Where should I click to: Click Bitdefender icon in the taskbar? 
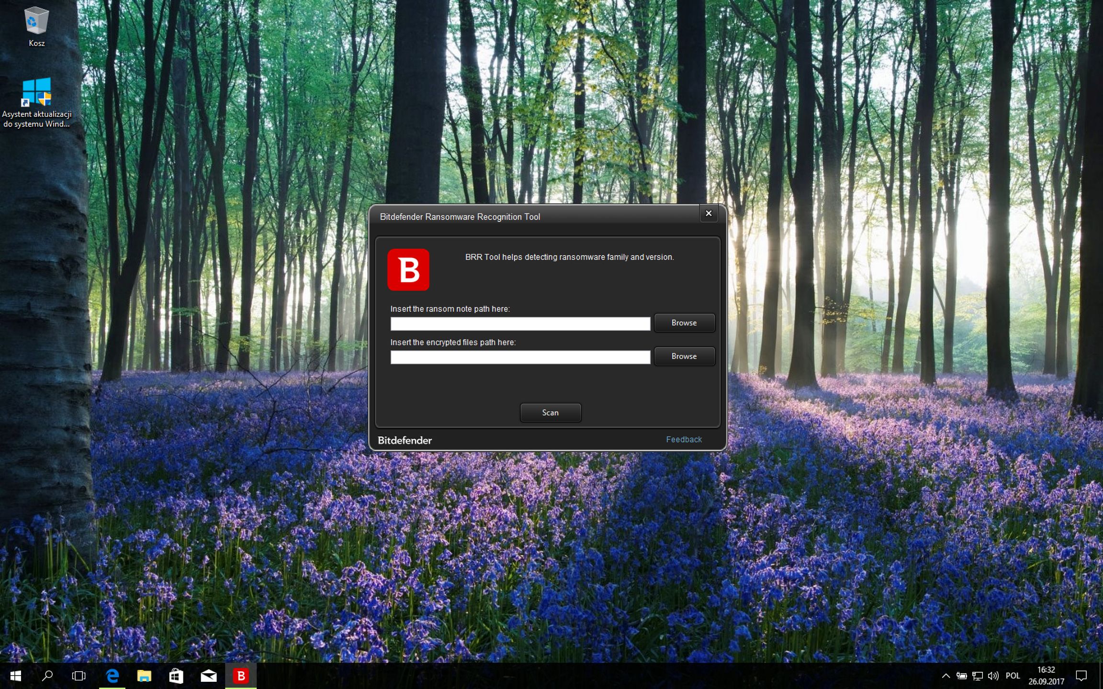click(241, 676)
